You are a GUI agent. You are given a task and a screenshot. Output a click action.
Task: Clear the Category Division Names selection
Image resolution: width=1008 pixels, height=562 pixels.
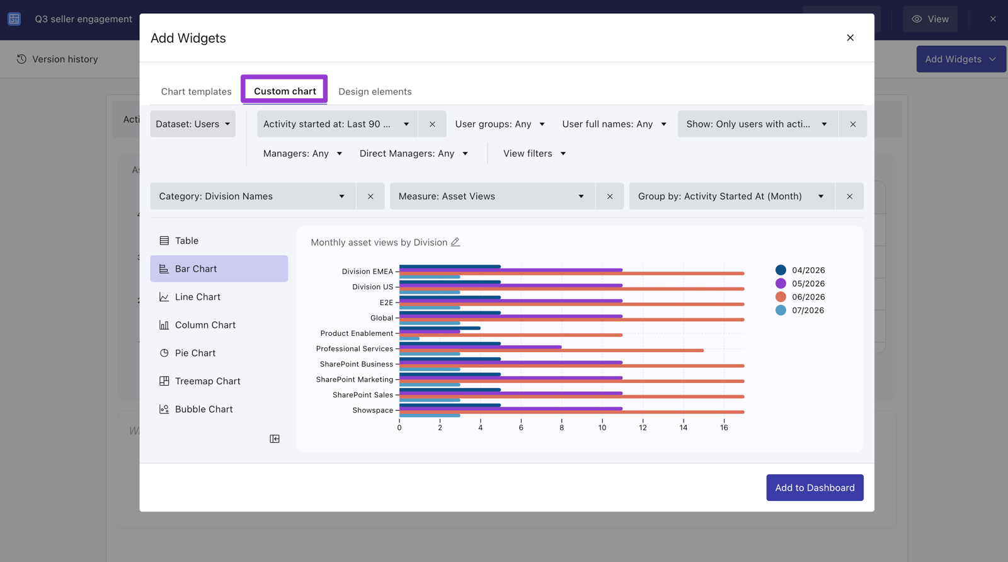tap(370, 197)
